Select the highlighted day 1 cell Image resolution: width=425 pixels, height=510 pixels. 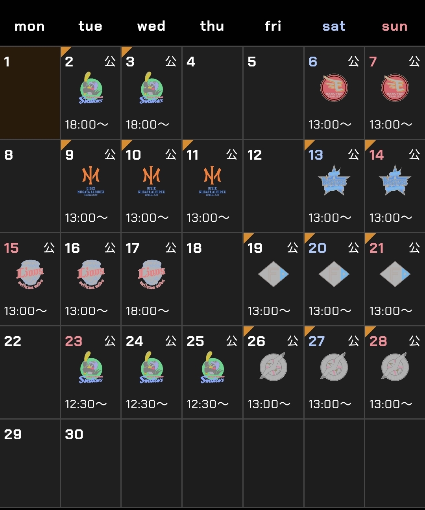click(x=30, y=93)
